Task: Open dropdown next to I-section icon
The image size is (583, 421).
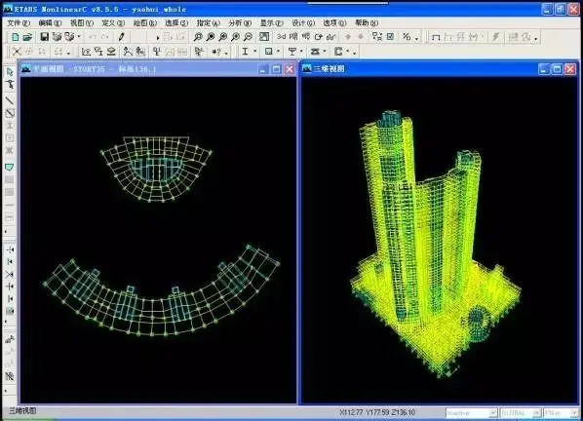Action: (255, 52)
